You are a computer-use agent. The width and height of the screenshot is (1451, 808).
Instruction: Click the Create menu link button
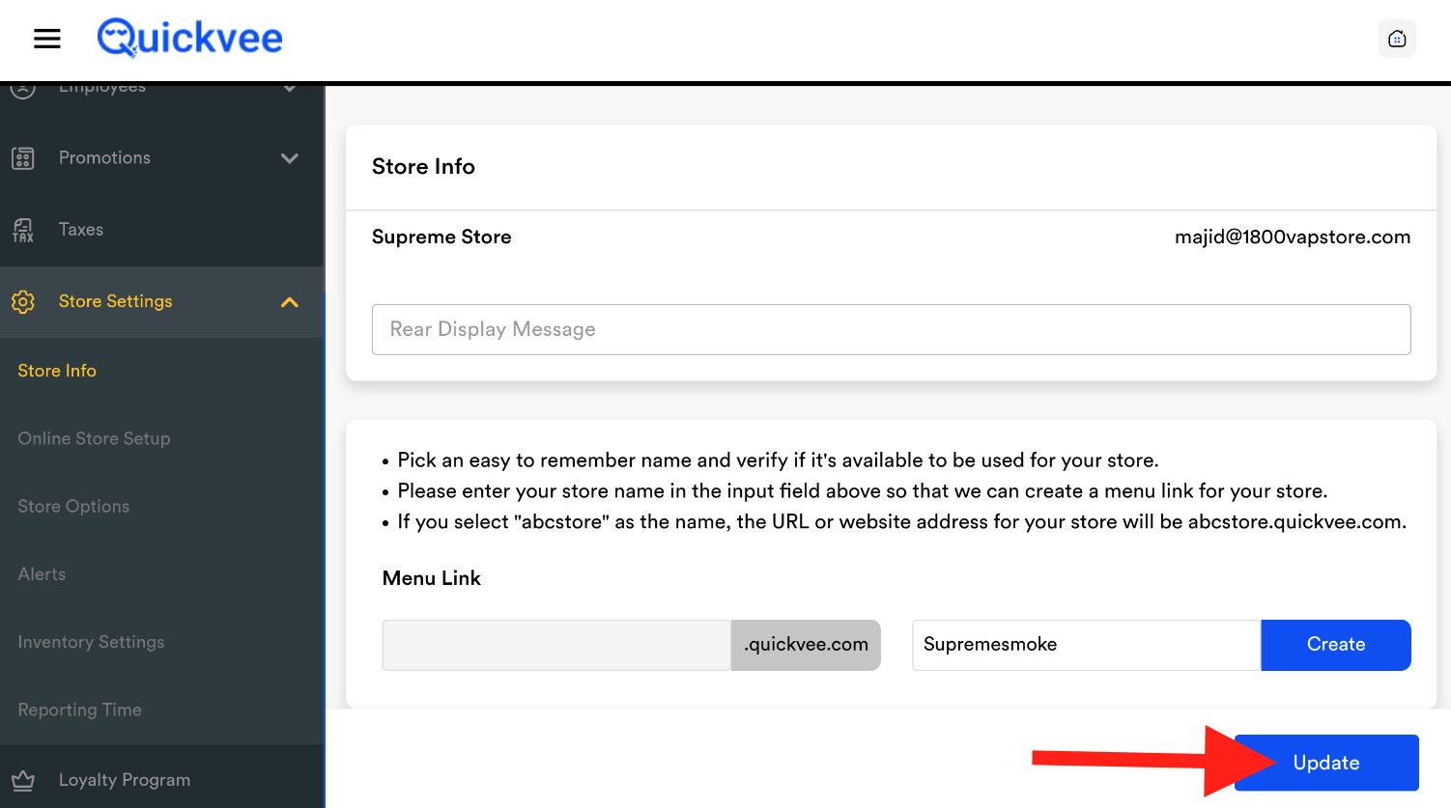[x=1335, y=645]
